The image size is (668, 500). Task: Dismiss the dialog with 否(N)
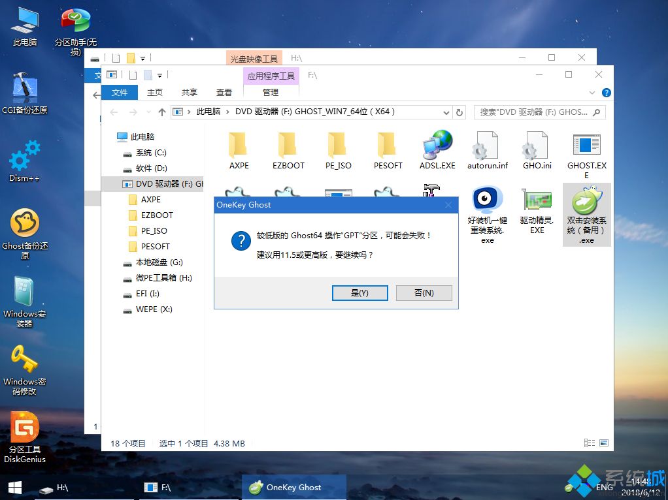pos(424,292)
